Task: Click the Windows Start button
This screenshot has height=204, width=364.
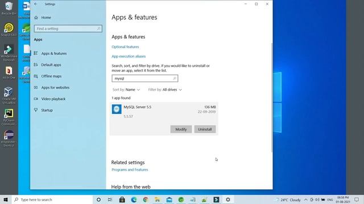Action: [x=6, y=199]
